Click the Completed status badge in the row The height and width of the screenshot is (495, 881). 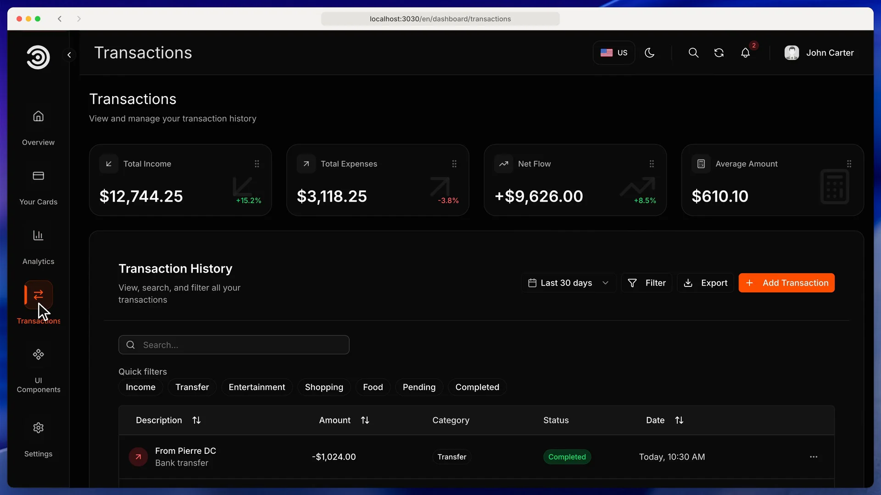click(567, 457)
